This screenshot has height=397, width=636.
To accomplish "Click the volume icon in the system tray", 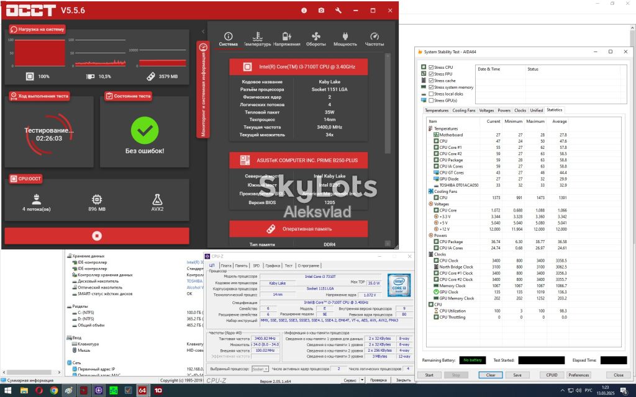I will [x=578, y=391].
